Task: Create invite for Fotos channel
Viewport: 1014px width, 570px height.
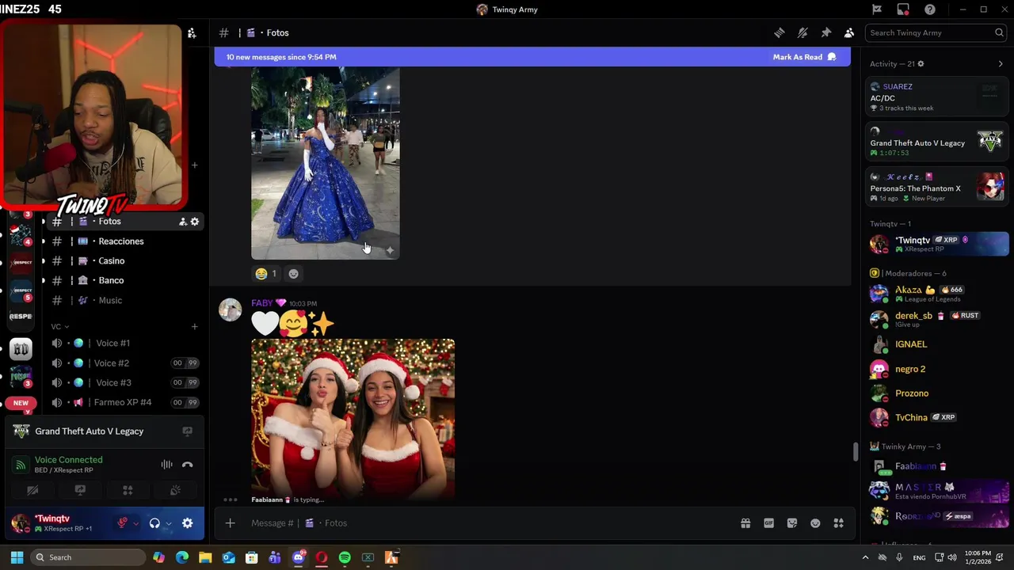Action: pos(182,222)
